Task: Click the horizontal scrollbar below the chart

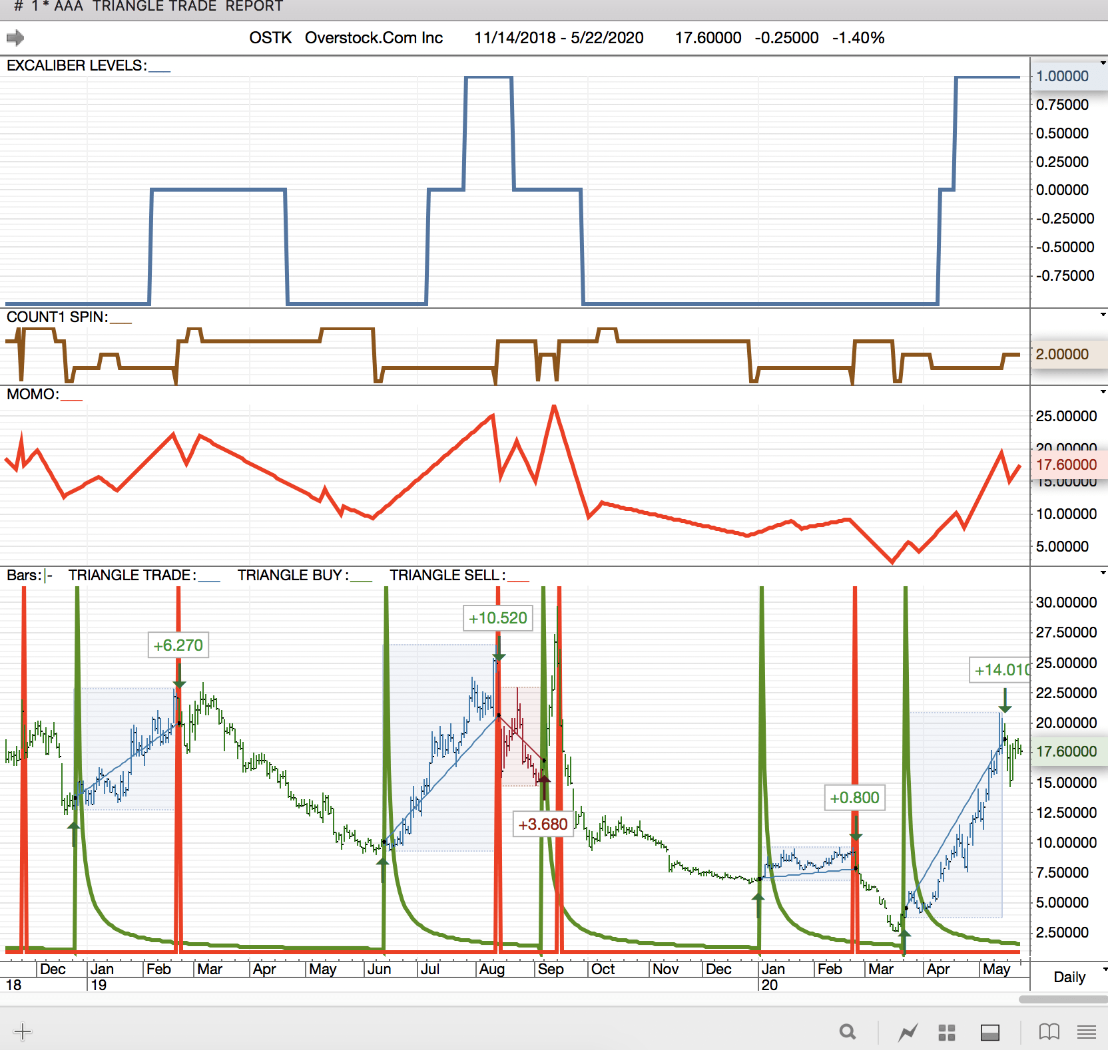Action: [1063, 999]
